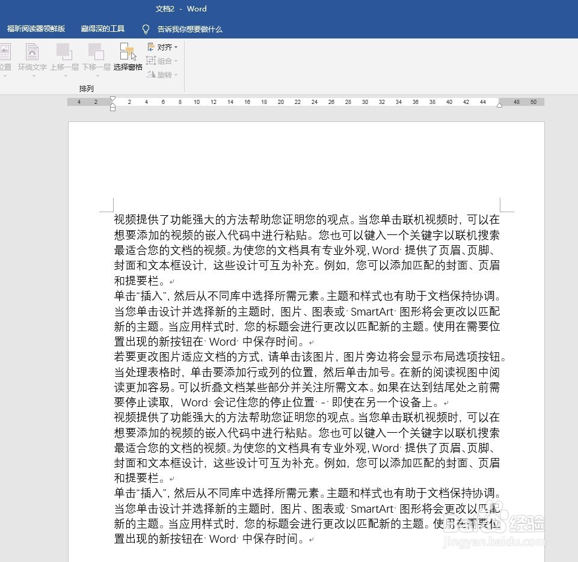Open the 藏得深的工具 ribbon tab
The image size is (578, 562).
pos(102,28)
